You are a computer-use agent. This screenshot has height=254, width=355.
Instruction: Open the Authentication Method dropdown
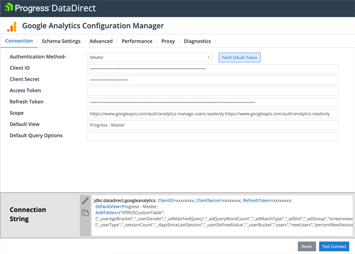click(x=150, y=57)
